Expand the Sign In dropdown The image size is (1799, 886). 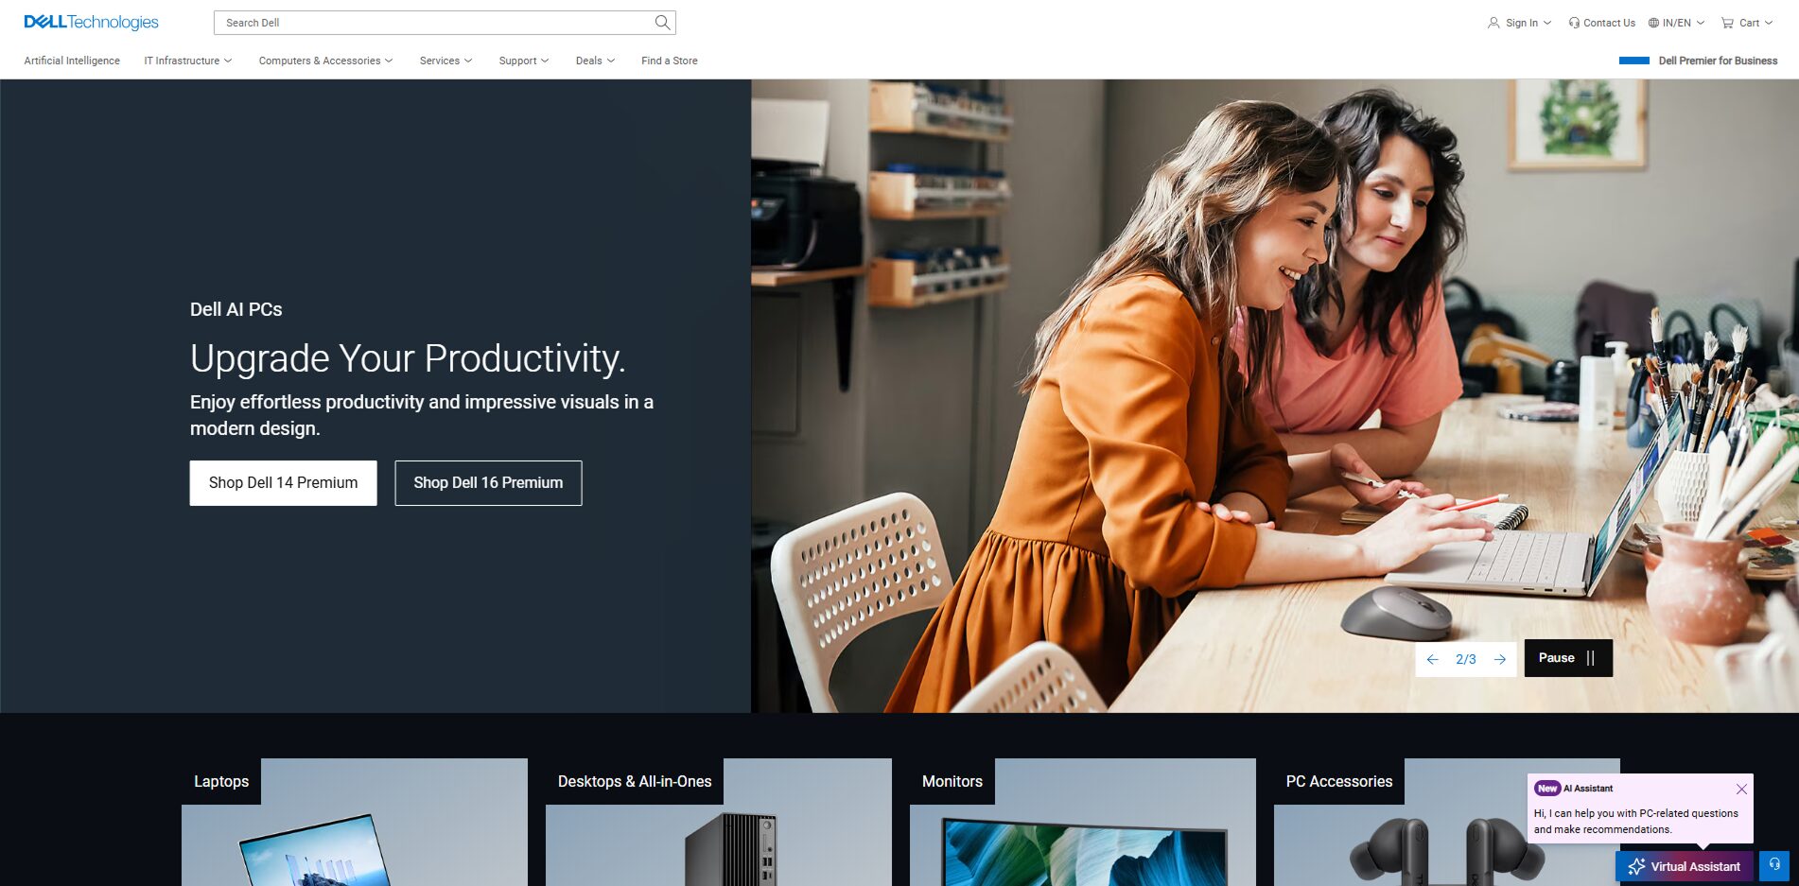(x=1519, y=23)
